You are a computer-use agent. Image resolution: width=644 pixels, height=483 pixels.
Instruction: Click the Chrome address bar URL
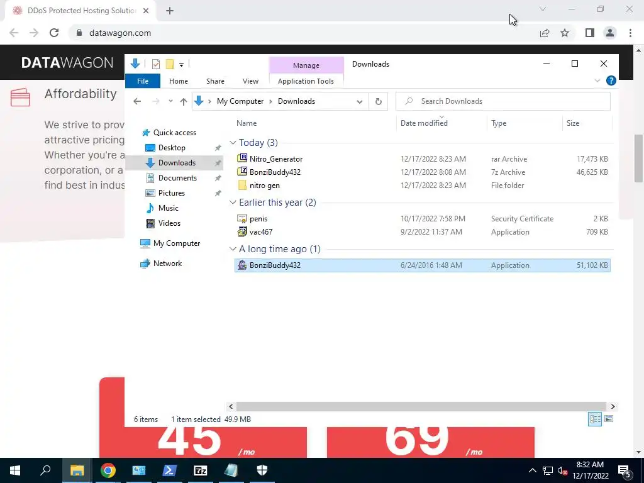click(120, 33)
